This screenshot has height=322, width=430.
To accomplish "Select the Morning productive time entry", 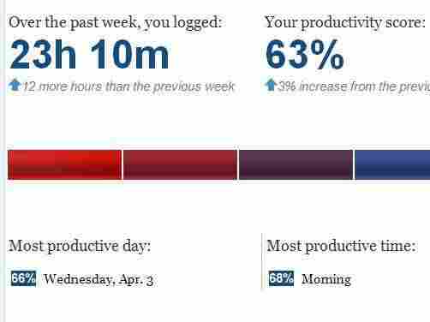I will pyautogui.click(x=326, y=279).
